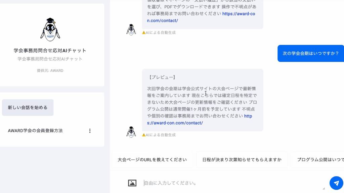Start a new chat with 新しい会話を始める
This screenshot has height=193, width=344.
tap(28, 108)
